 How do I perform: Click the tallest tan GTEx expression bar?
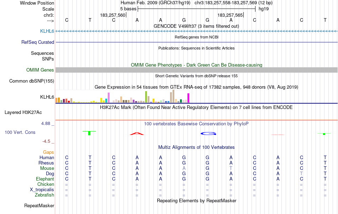(173, 96)
